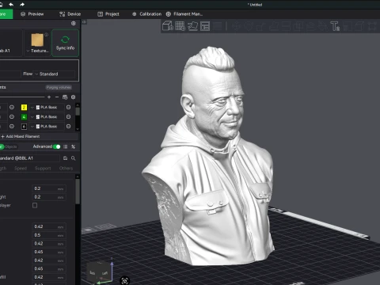The width and height of the screenshot is (380, 285).
Task: Switch to the Device tab
Action: (70, 14)
